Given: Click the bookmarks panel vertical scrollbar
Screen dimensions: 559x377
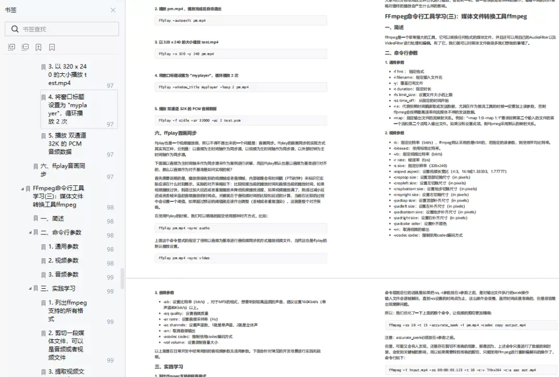Looking at the screenshot, I should [x=122, y=278].
